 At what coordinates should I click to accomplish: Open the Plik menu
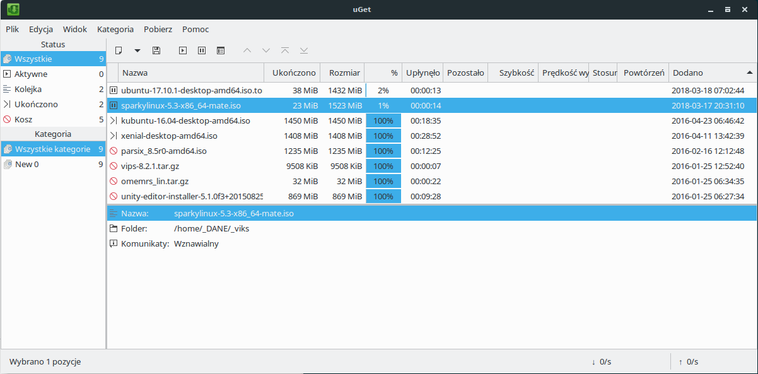13,29
